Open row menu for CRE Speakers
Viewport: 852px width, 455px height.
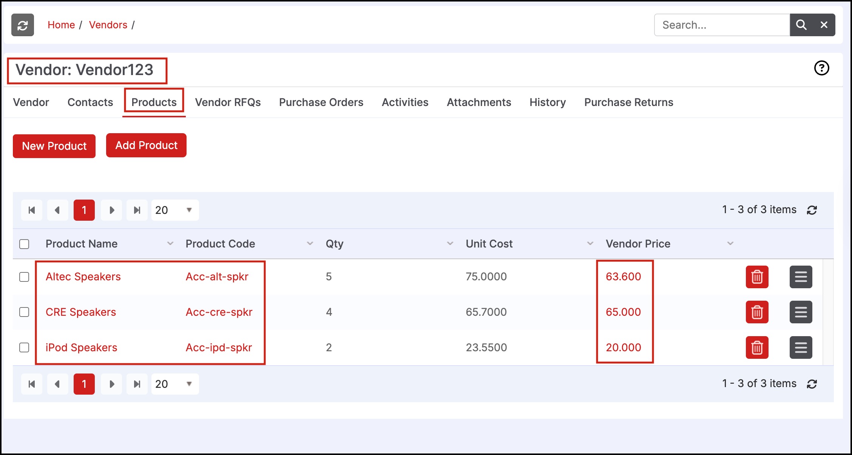click(801, 312)
